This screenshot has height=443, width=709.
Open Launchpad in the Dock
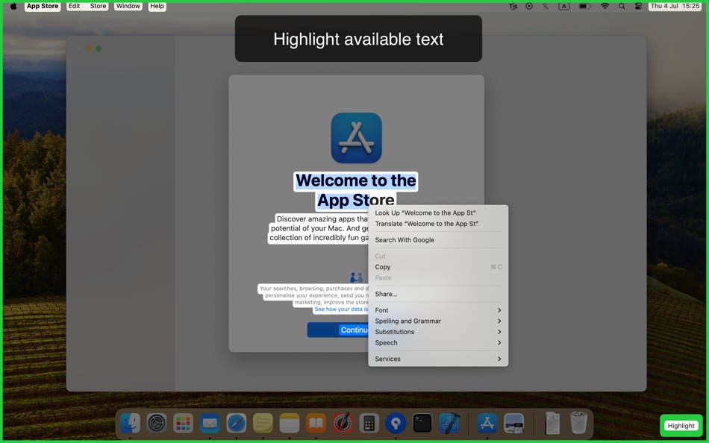182,424
